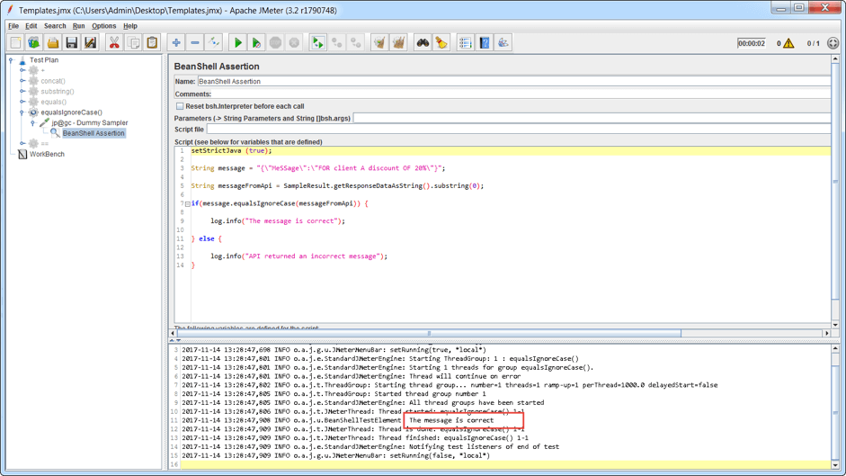Open the Templates icon in toolbar
The image size is (846, 476).
click(34, 42)
